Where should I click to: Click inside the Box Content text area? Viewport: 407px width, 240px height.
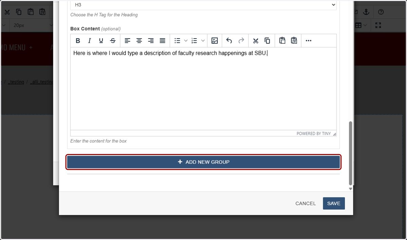click(203, 89)
